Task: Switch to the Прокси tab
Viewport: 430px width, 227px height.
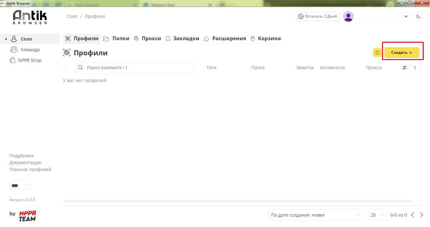Action: tap(147, 39)
